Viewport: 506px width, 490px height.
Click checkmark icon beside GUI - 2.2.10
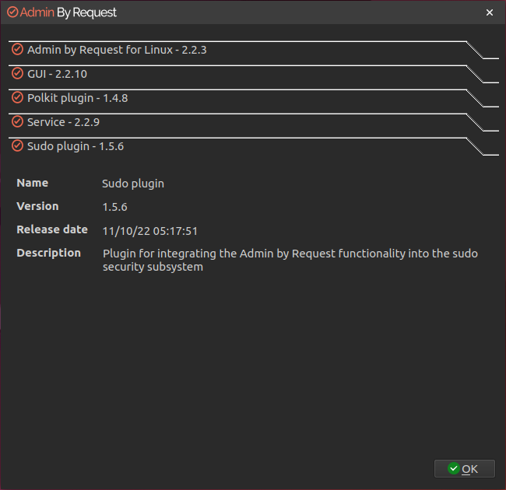click(x=17, y=73)
